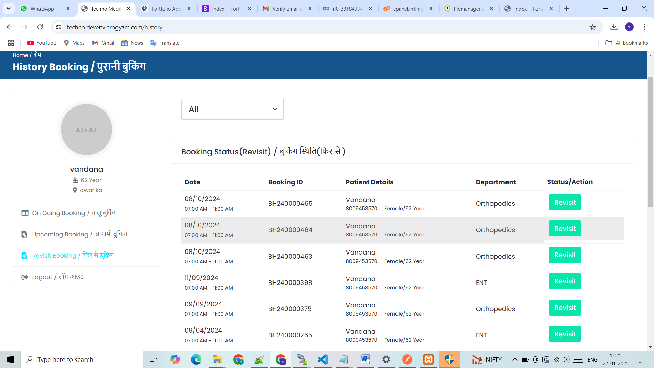The height and width of the screenshot is (368, 654).
Task: Click Revisit for booking BH240000375
Action: click(565, 308)
